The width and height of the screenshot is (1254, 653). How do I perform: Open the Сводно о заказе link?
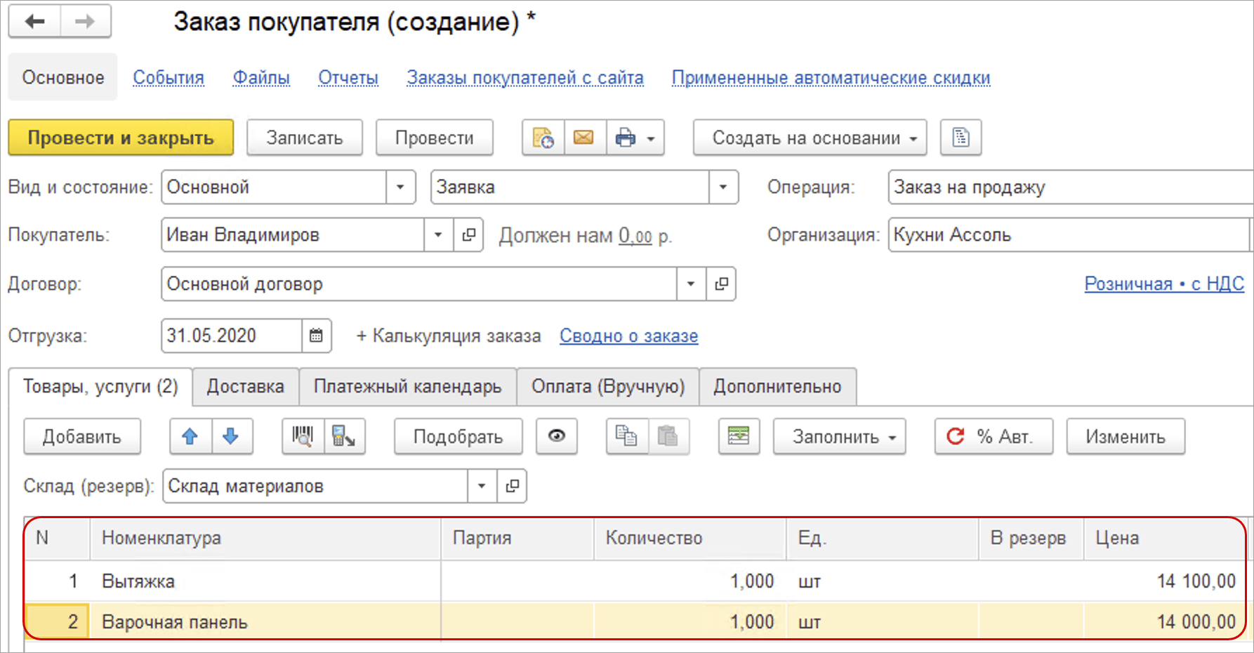(x=628, y=336)
